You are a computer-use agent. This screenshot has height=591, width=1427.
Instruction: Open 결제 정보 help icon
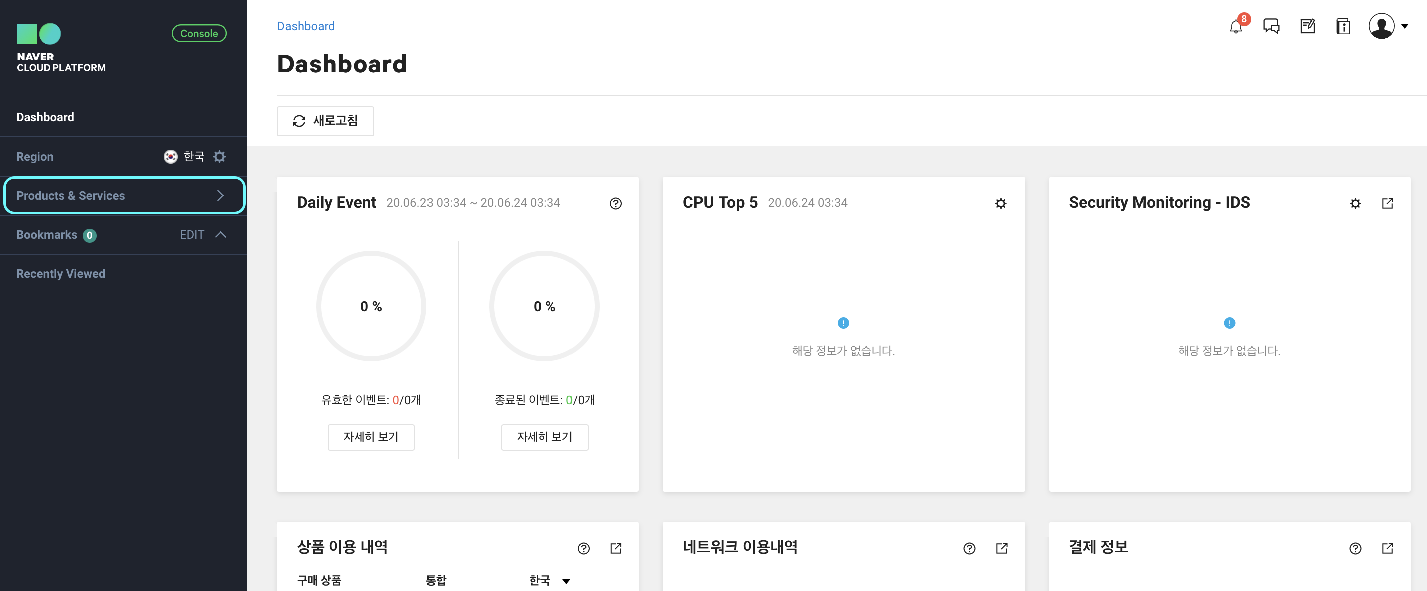1355,548
